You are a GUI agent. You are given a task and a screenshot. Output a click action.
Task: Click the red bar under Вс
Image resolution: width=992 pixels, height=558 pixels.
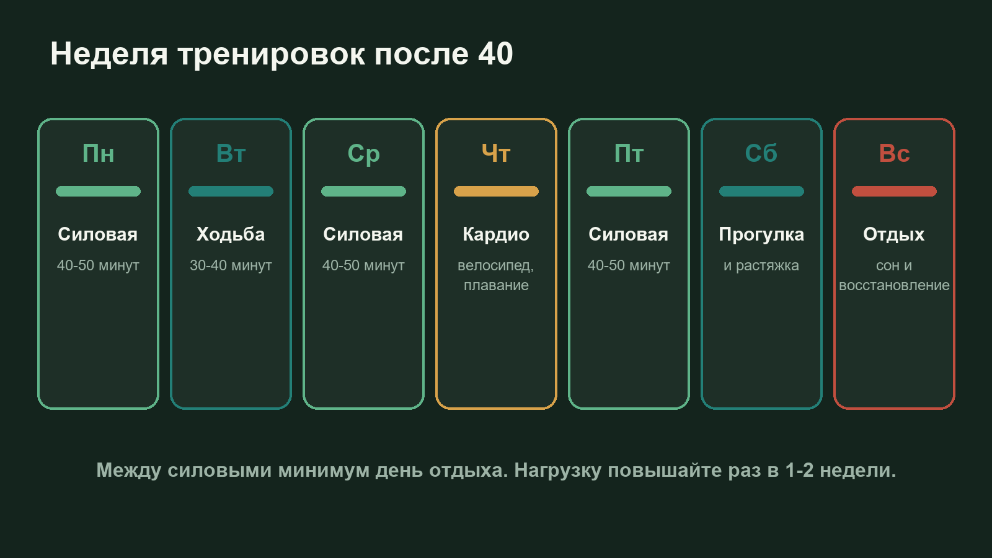click(x=894, y=192)
